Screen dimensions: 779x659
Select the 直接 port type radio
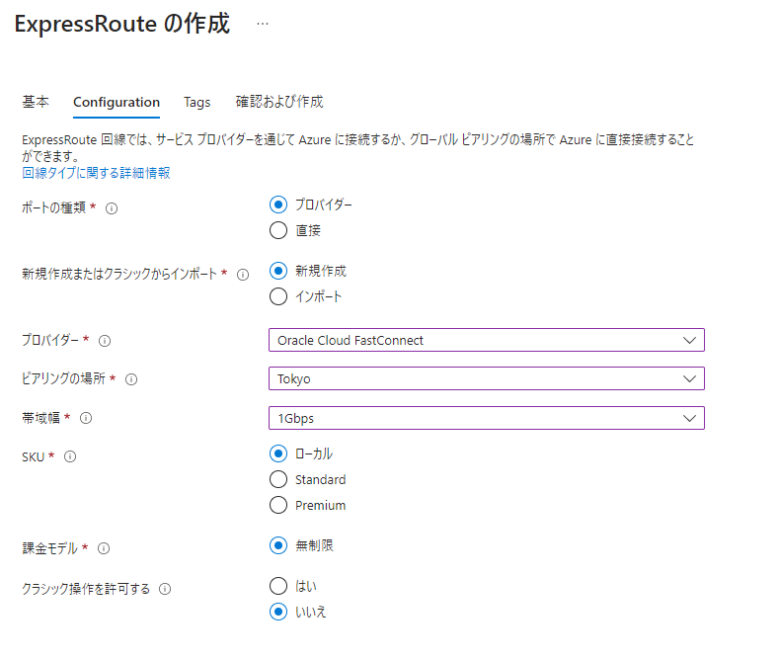pyautogui.click(x=278, y=230)
